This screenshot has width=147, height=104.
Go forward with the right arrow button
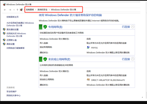(x=10, y=10)
